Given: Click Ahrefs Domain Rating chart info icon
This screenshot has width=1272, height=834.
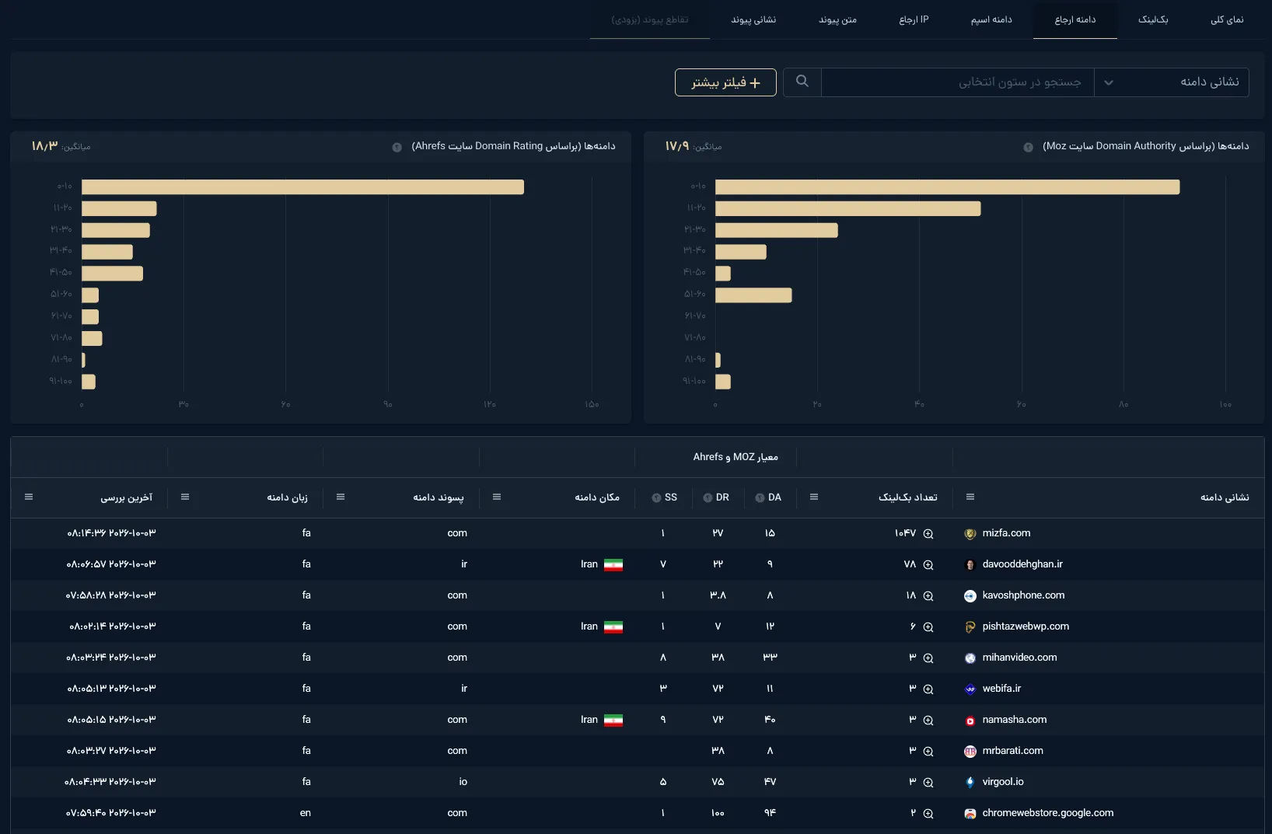Looking at the screenshot, I should point(397,147).
